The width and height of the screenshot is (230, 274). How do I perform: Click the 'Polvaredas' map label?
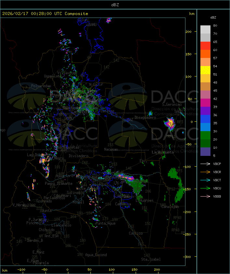41,86
